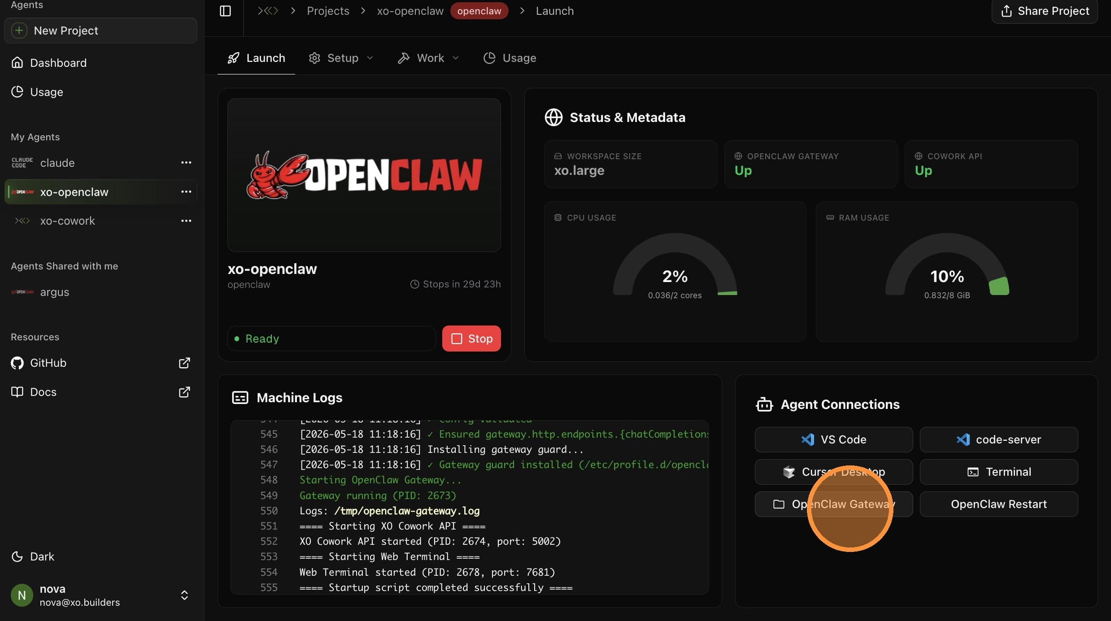Click the New Project button
This screenshot has width=1111, height=621.
coord(100,30)
